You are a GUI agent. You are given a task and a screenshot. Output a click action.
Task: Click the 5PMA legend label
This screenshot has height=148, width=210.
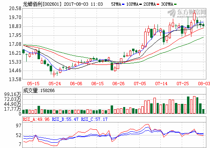pos(116,4)
